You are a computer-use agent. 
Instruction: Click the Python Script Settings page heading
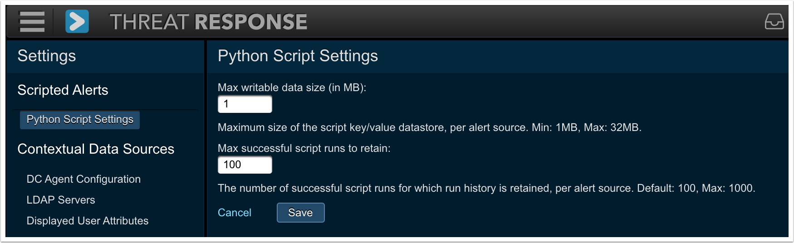(x=298, y=56)
